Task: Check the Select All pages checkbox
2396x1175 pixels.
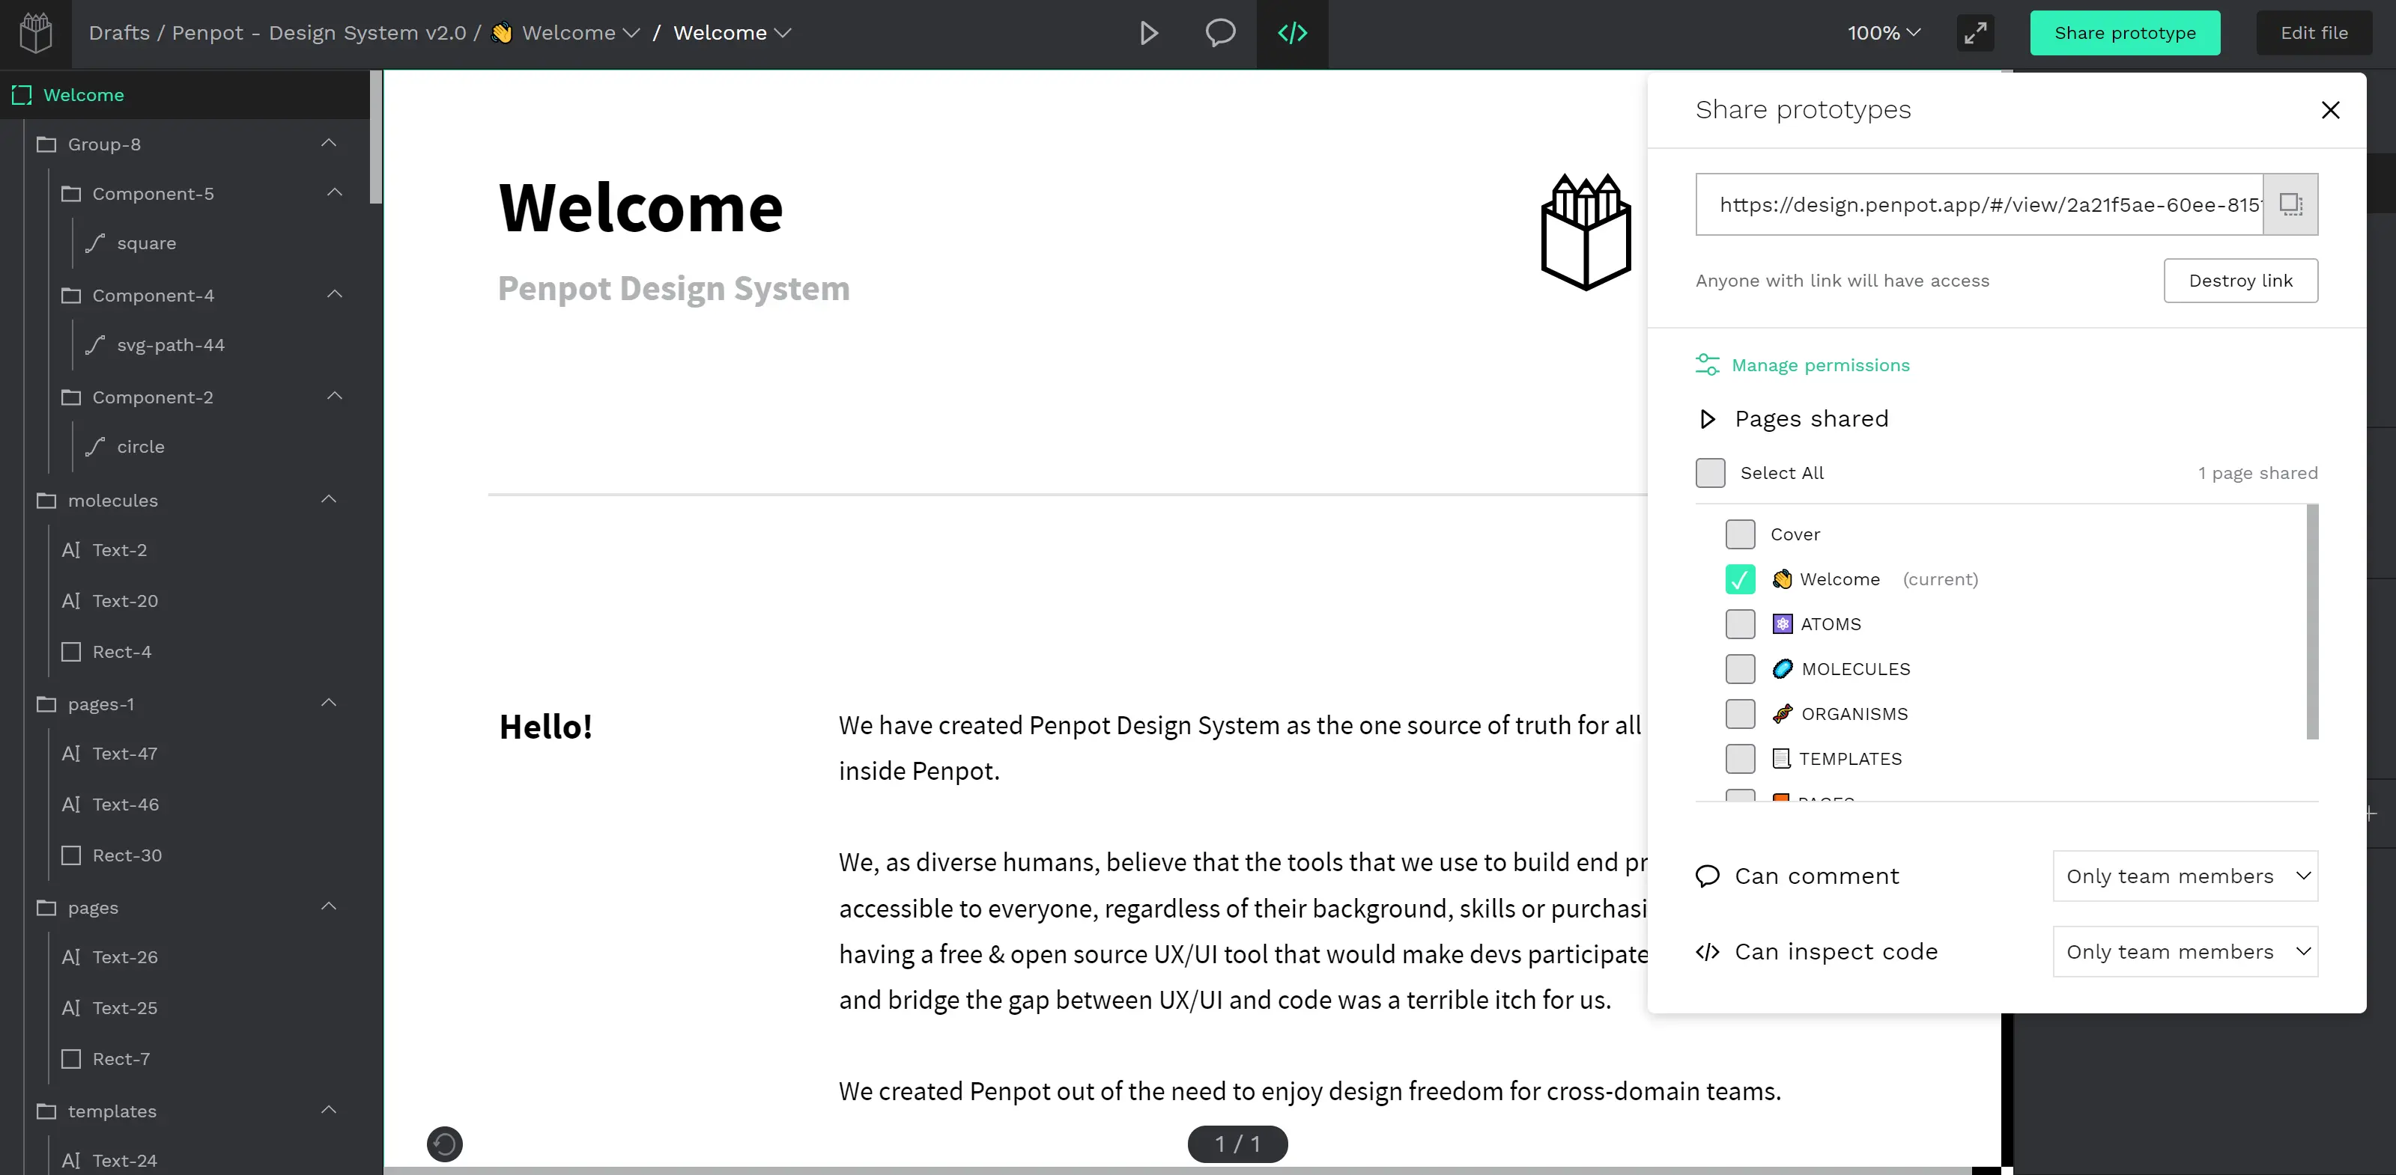Action: (1710, 473)
